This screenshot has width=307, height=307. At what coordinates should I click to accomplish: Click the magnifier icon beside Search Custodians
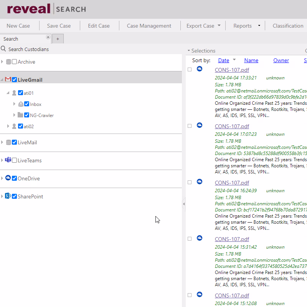pyautogui.click(x=3, y=49)
